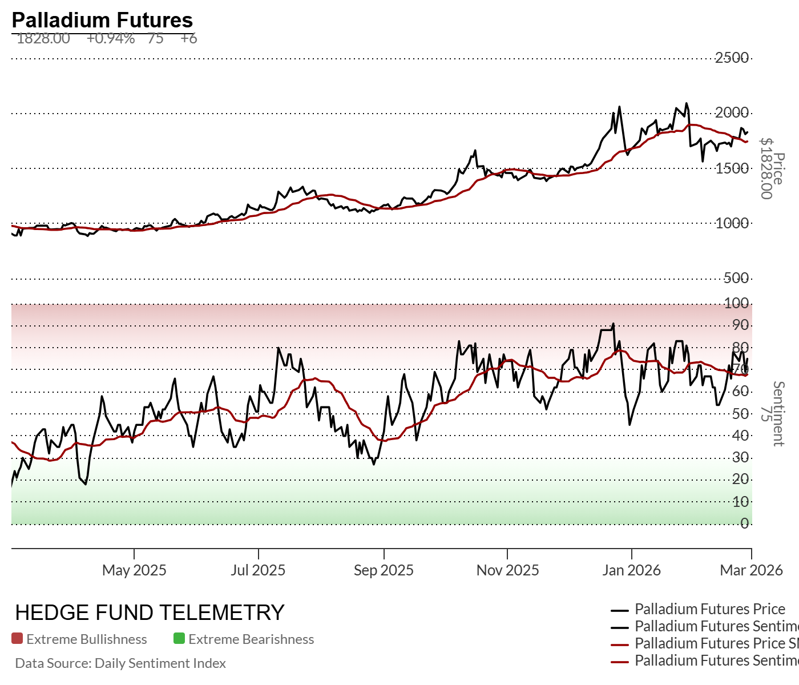Click the 1828.00 last price in header
This screenshot has height=685, width=799.
tap(43, 38)
